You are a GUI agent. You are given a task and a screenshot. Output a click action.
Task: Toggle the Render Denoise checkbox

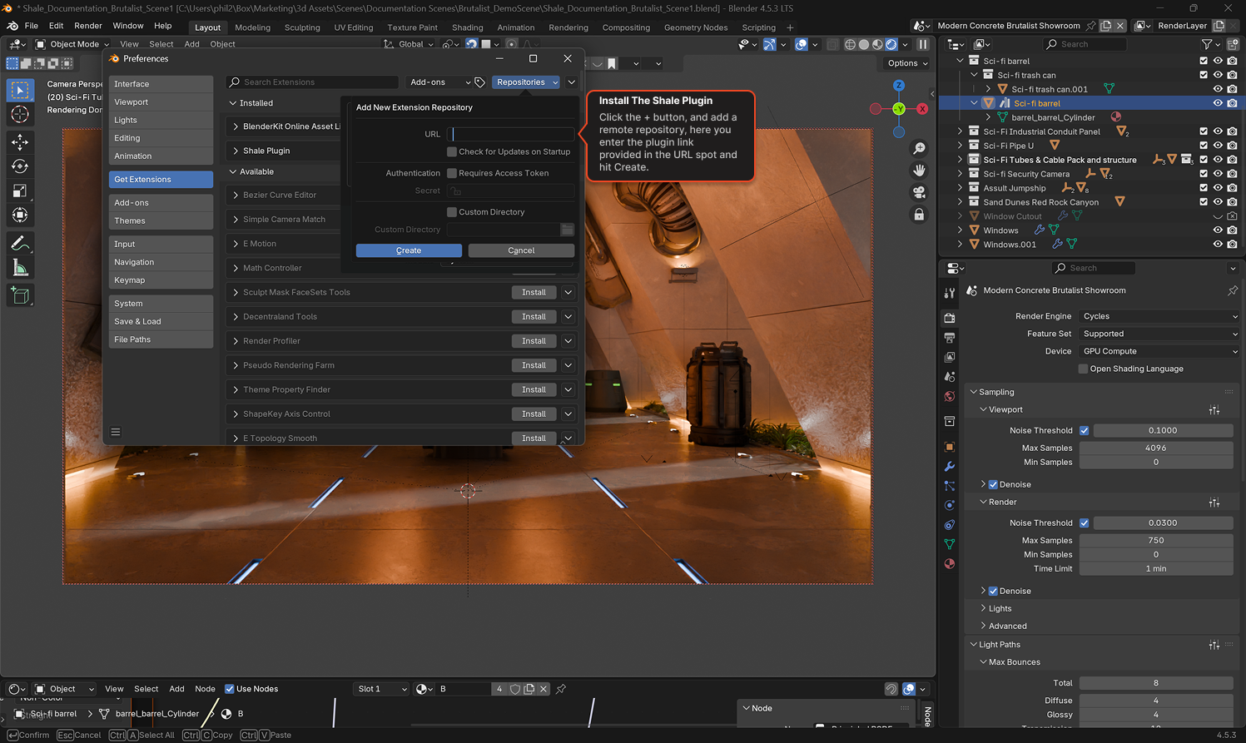click(993, 591)
